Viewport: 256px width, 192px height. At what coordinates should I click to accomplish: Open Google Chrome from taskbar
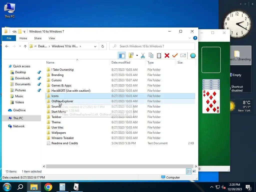point(48,187)
